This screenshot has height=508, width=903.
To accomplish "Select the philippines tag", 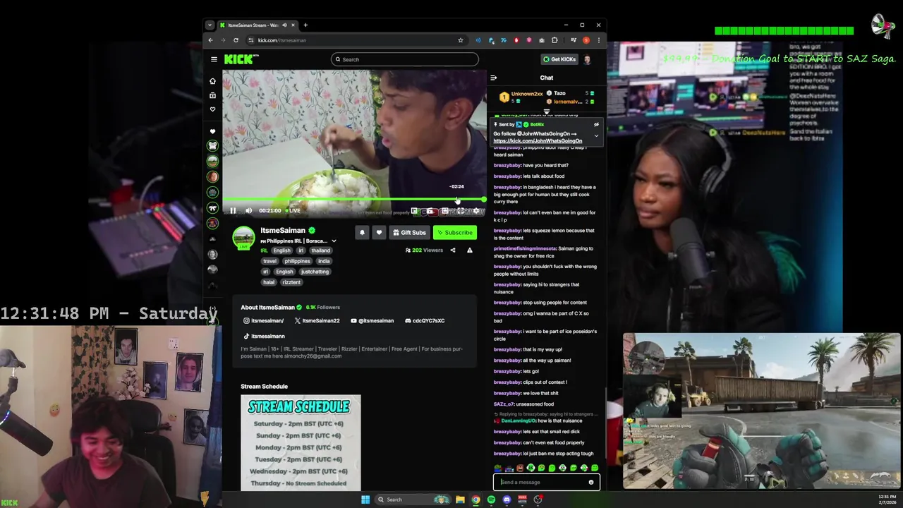I will (x=297, y=261).
